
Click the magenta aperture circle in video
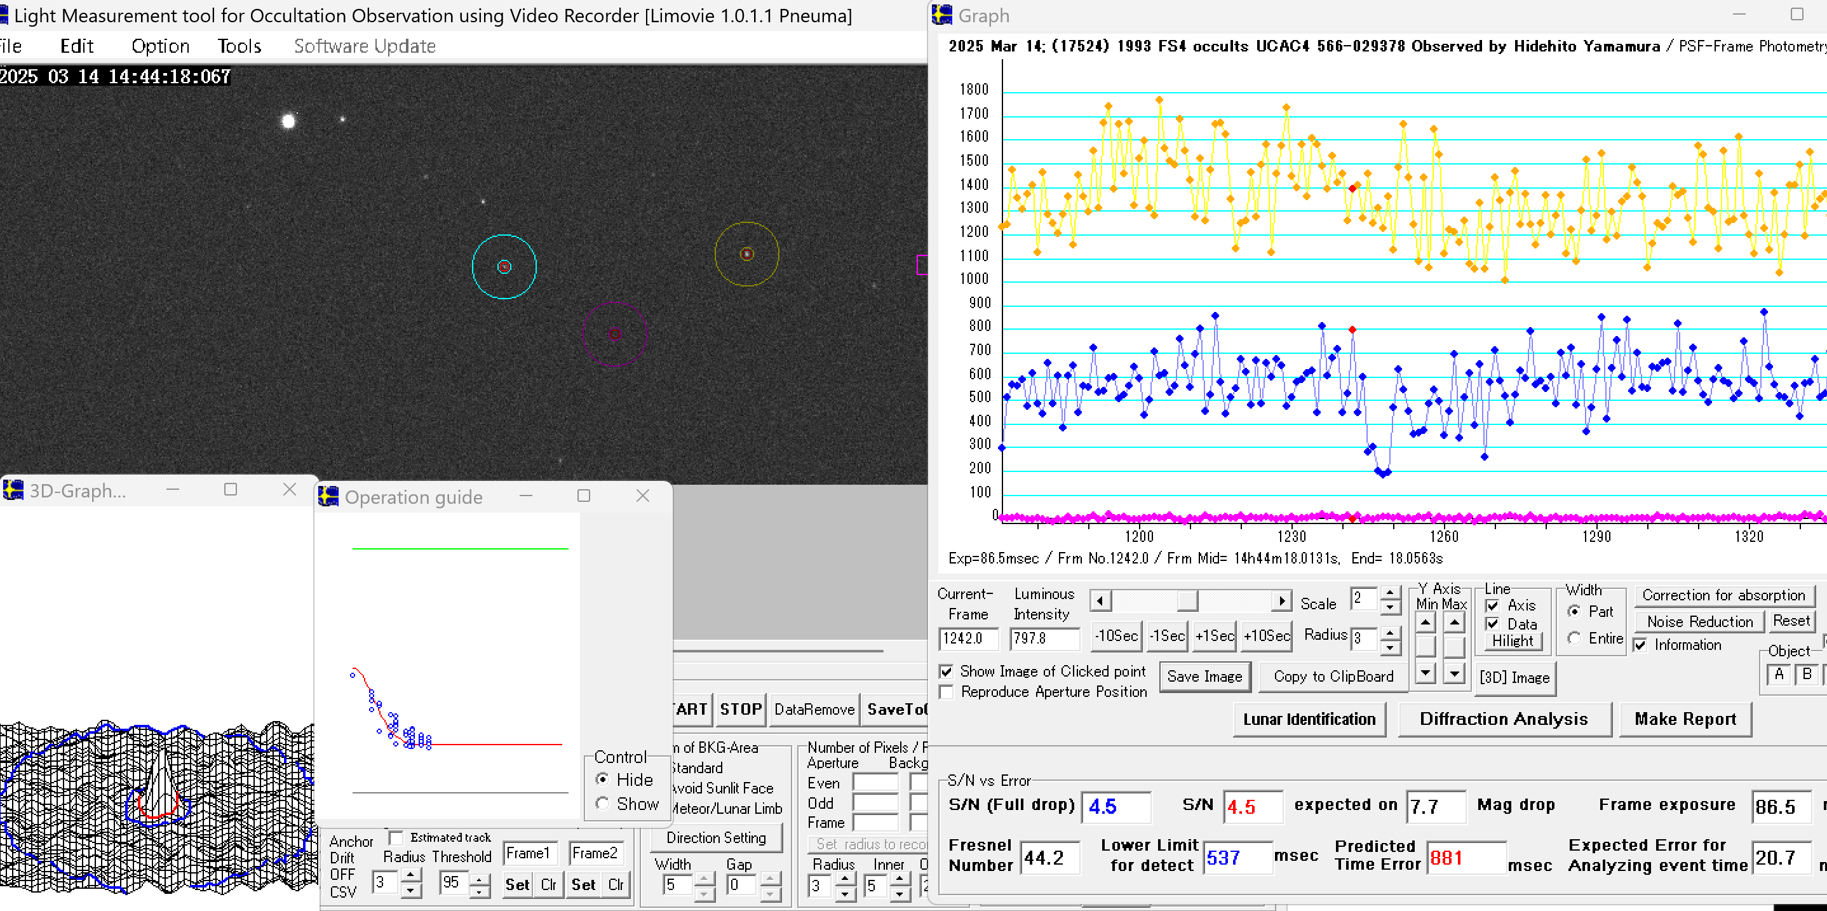click(615, 334)
